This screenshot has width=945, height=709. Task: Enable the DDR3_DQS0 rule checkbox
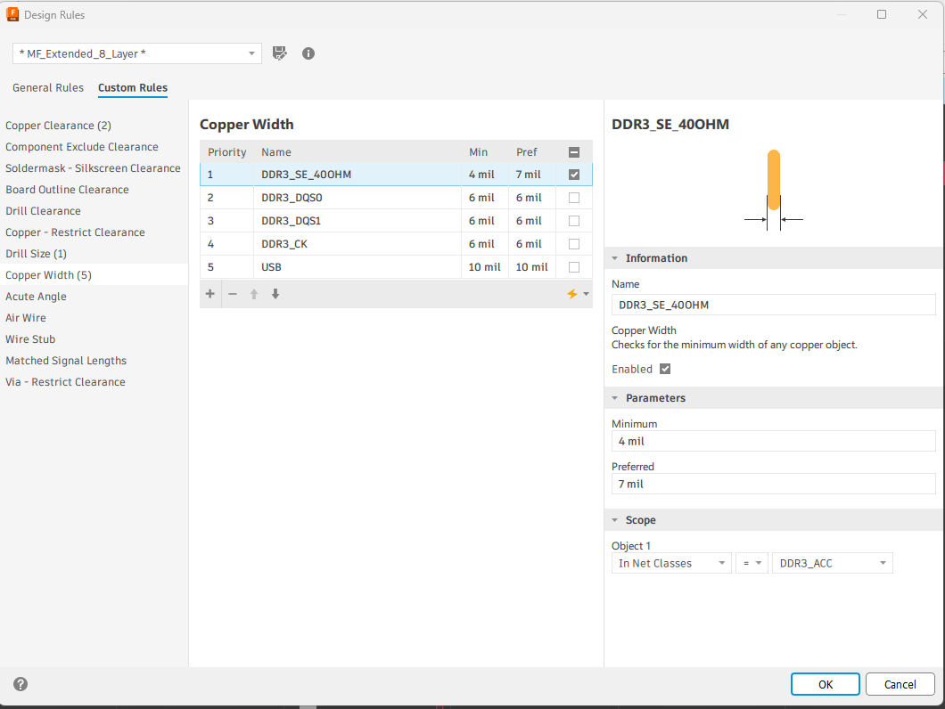[x=574, y=198]
